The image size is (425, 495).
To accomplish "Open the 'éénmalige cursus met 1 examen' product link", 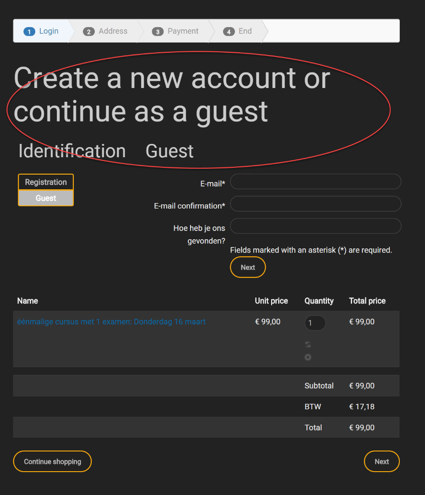I will coord(111,322).
